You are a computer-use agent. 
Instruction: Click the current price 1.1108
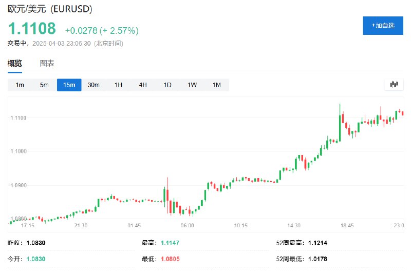32,28
